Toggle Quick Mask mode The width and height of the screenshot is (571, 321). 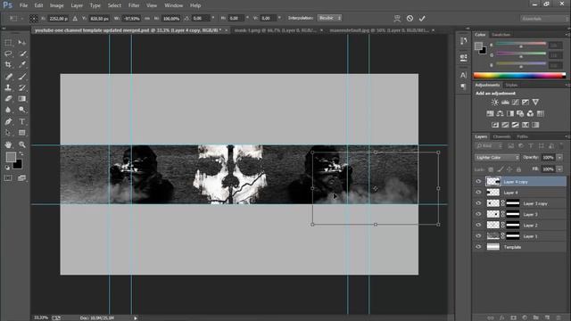pos(8,178)
